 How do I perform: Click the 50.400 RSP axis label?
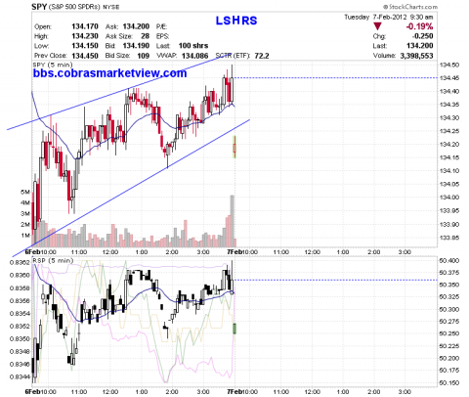point(449,260)
